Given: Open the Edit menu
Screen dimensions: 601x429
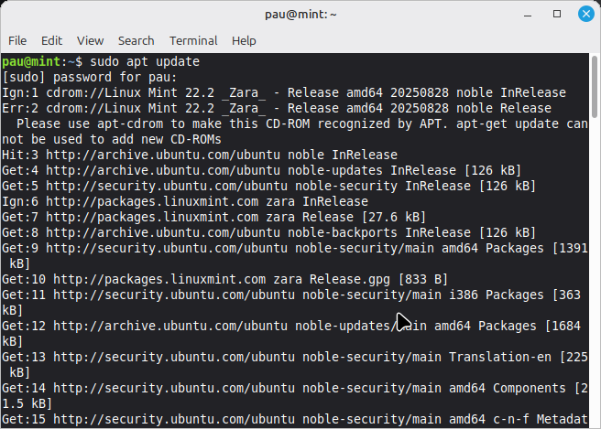Looking at the screenshot, I should pyautogui.click(x=51, y=40).
